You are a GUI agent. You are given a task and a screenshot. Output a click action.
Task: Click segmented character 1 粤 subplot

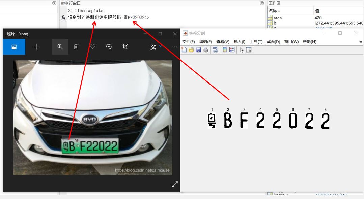(212, 121)
